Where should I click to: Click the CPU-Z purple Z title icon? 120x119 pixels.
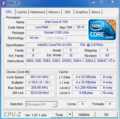tap(4, 3)
